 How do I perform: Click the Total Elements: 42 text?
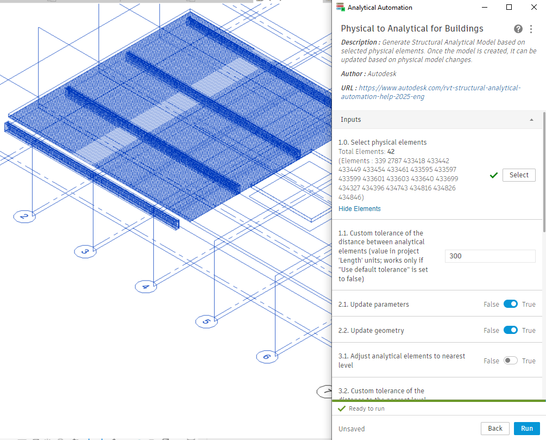(366, 151)
